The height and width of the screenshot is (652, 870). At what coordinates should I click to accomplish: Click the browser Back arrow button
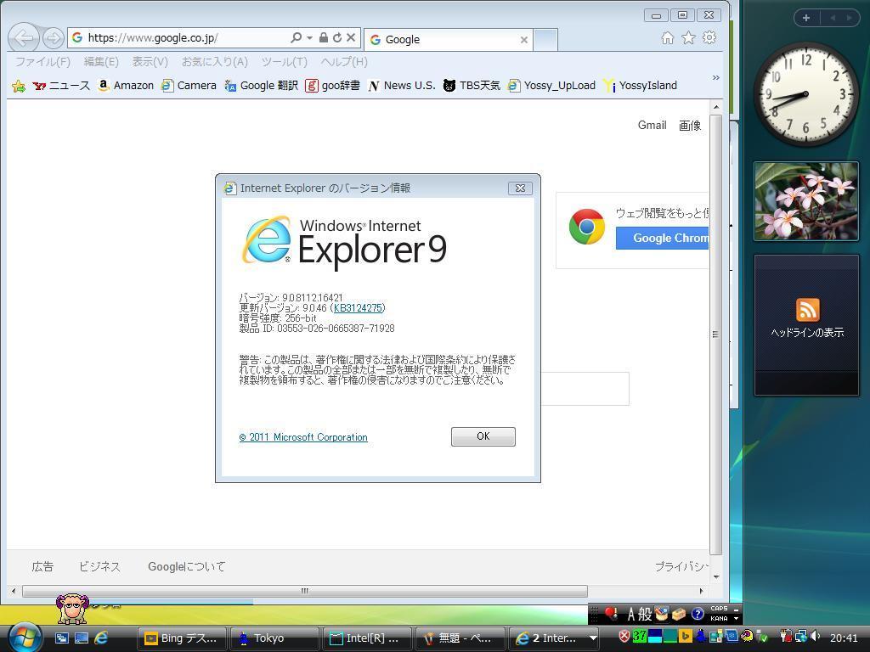coord(24,37)
